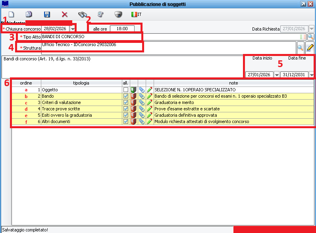
Task: Click the green pencil in Bando row
Action: [150, 96]
